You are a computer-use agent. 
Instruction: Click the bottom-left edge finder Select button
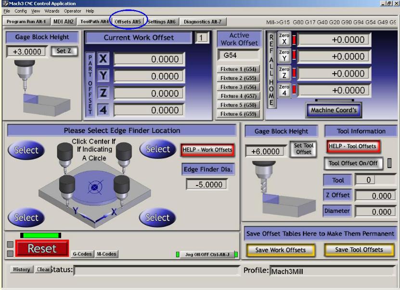point(26,217)
